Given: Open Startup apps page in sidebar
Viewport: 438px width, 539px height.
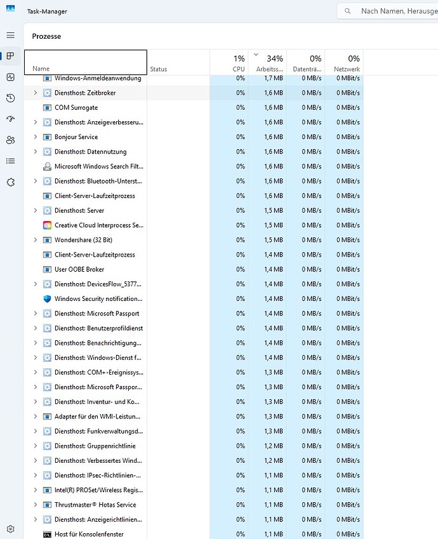Looking at the screenshot, I should [10, 119].
